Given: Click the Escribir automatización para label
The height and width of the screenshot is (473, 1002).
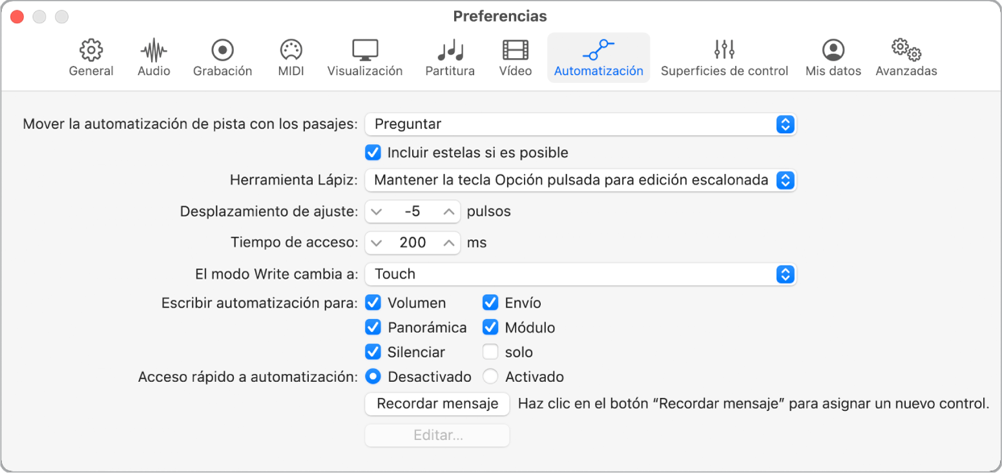Looking at the screenshot, I should click(259, 303).
